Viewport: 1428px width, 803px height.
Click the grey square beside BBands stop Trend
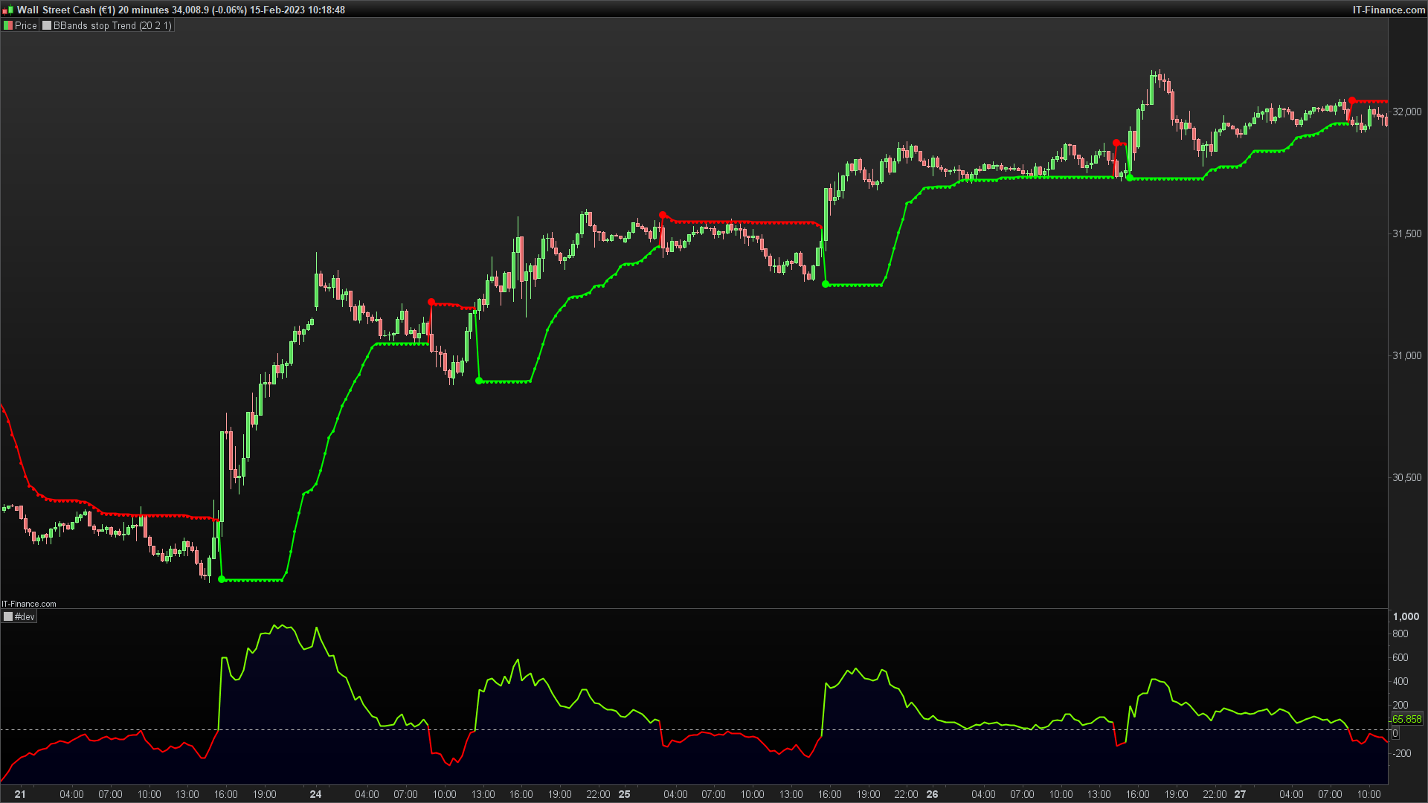pos(47,25)
